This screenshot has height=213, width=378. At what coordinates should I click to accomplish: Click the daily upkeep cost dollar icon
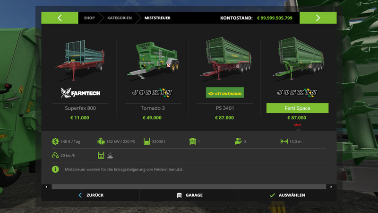tap(55, 141)
